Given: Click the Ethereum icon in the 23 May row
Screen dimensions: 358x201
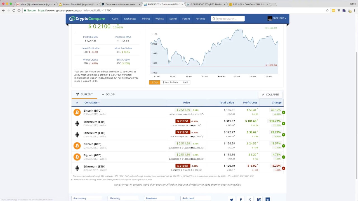Looking at the screenshot, I should tap(77, 135).
